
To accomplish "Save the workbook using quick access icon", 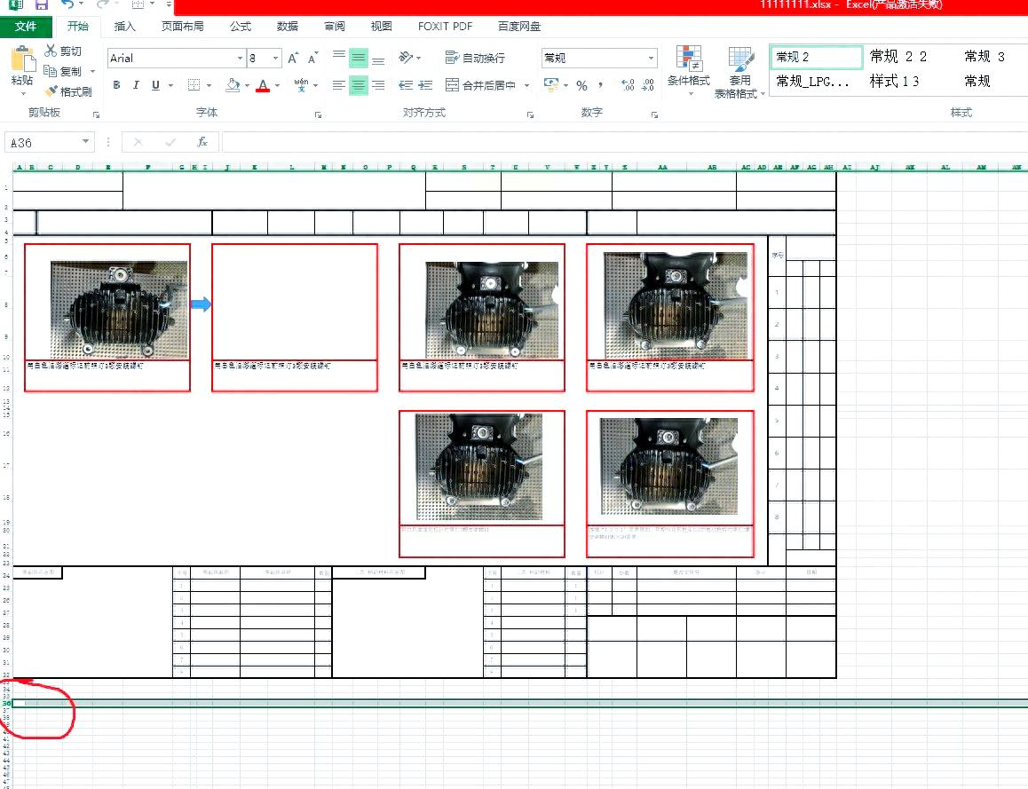I will pyautogui.click(x=41, y=5).
